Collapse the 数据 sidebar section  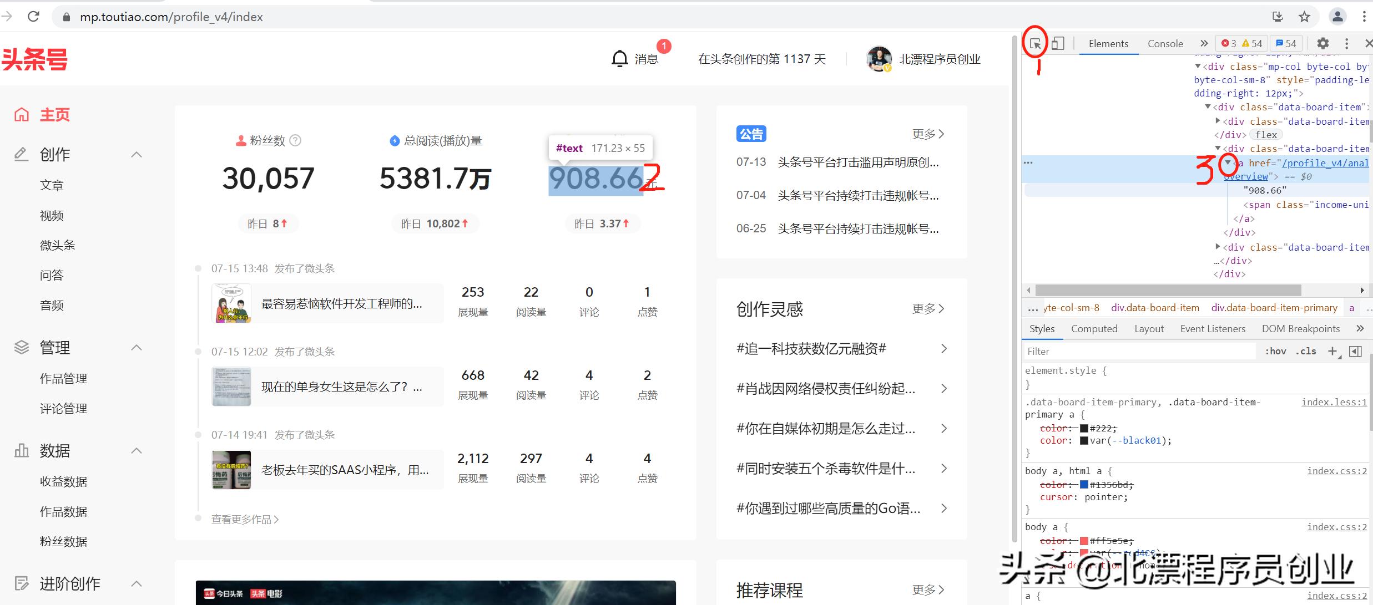pyautogui.click(x=137, y=451)
